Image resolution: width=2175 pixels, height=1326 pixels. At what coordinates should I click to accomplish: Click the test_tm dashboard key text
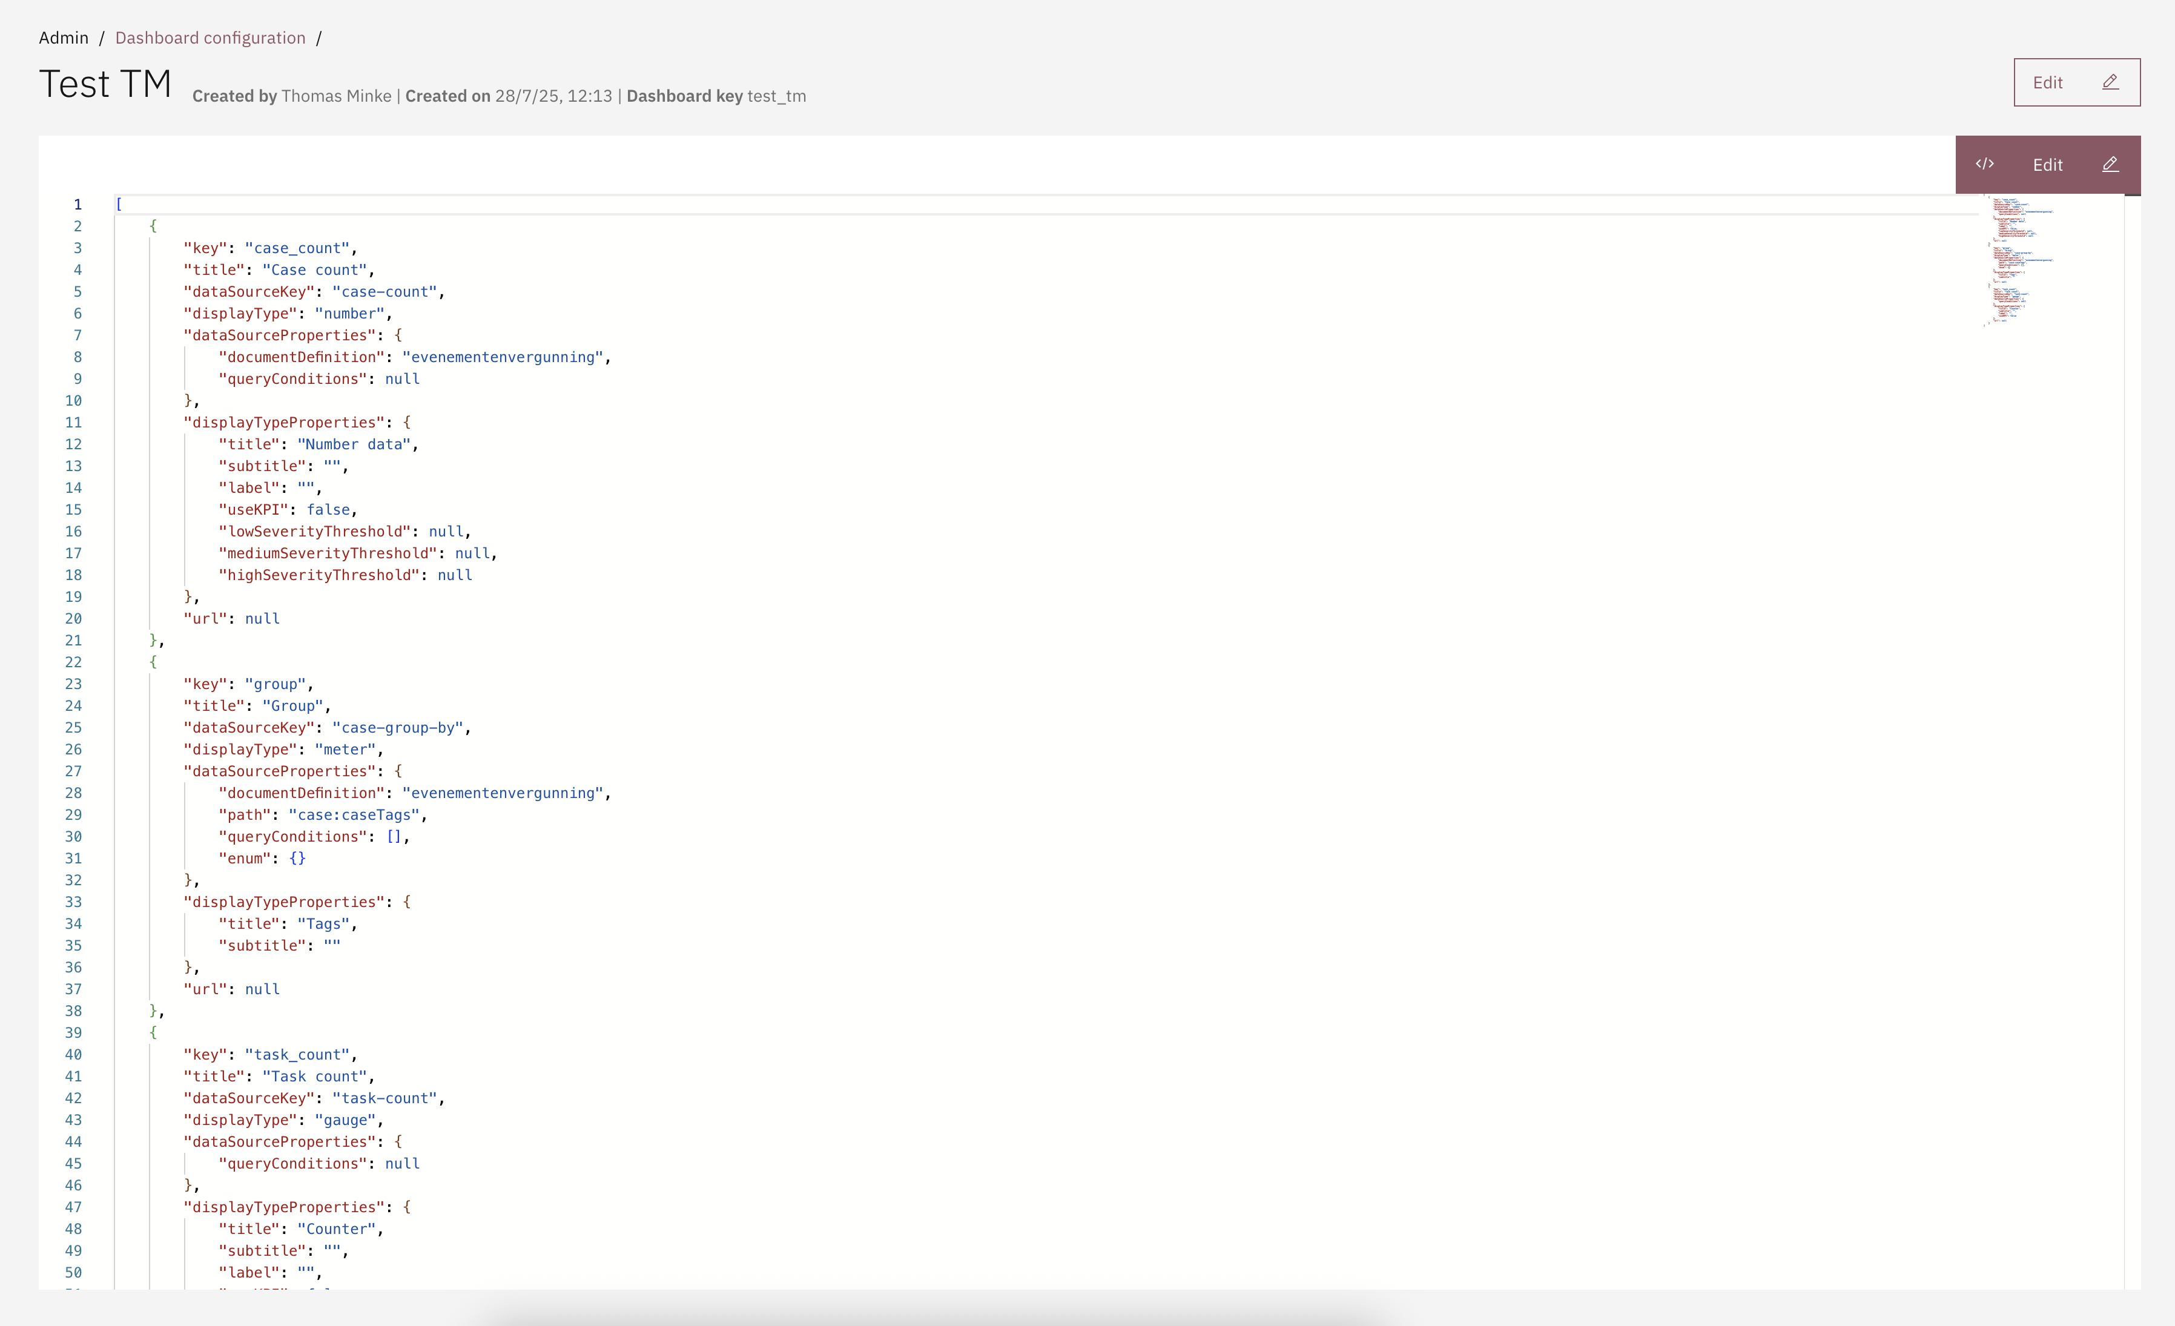click(x=776, y=96)
